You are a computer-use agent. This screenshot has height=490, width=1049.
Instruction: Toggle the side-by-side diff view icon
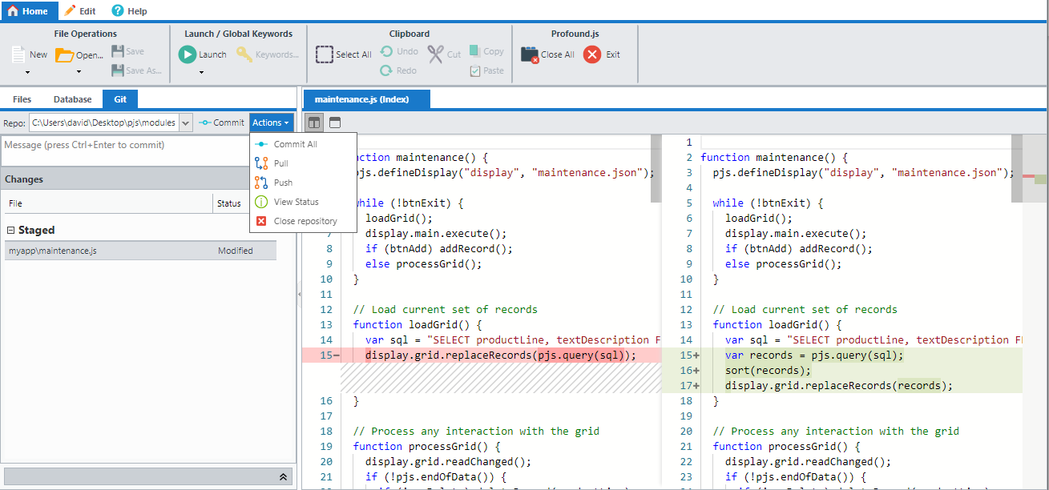click(313, 122)
